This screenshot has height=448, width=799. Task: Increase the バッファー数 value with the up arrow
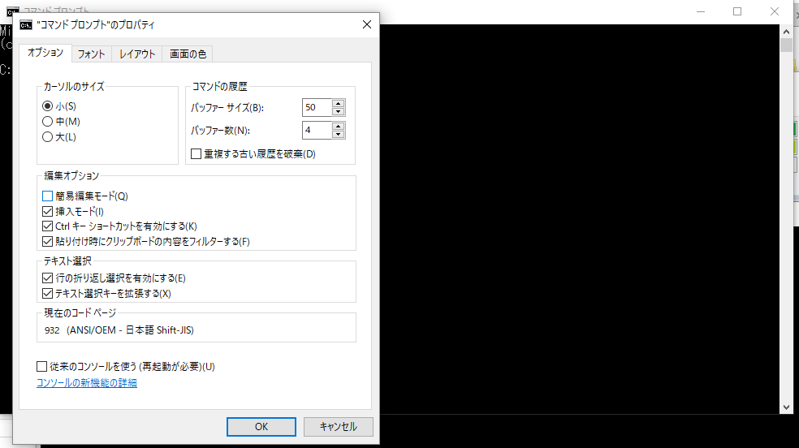(x=339, y=127)
